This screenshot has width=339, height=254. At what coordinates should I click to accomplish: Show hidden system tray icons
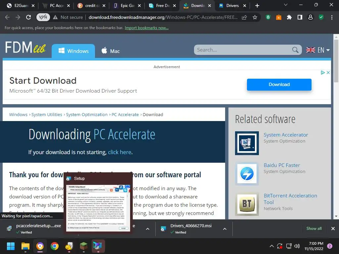pos(272,246)
